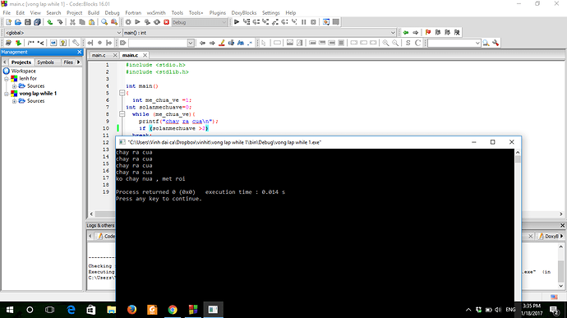Click the console window vertical scrollbar
Image resolution: width=567 pixels, height=318 pixels.
pyautogui.click(x=518, y=224)
